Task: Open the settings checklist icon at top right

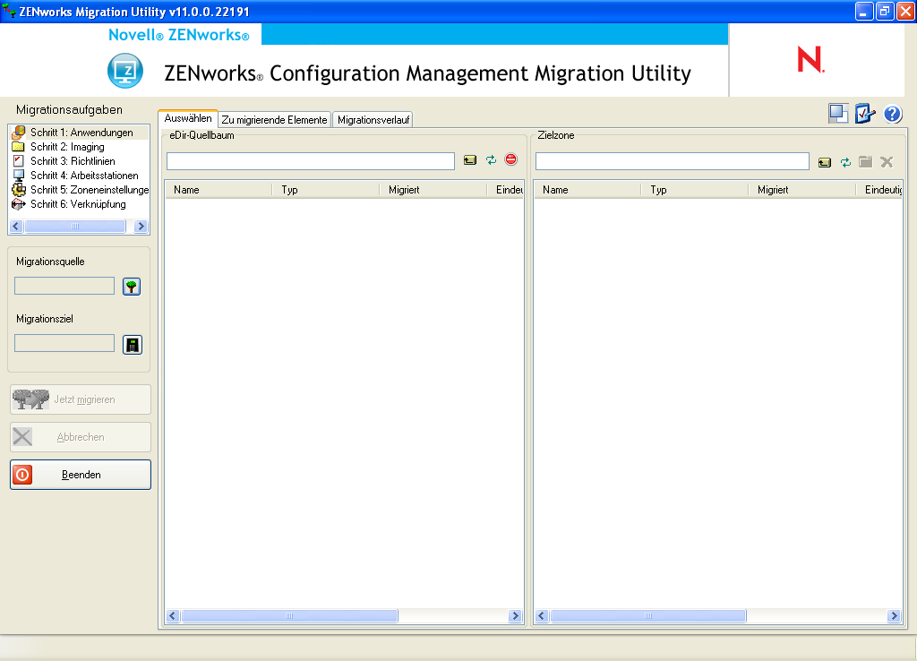Action: tap(864, 114)
